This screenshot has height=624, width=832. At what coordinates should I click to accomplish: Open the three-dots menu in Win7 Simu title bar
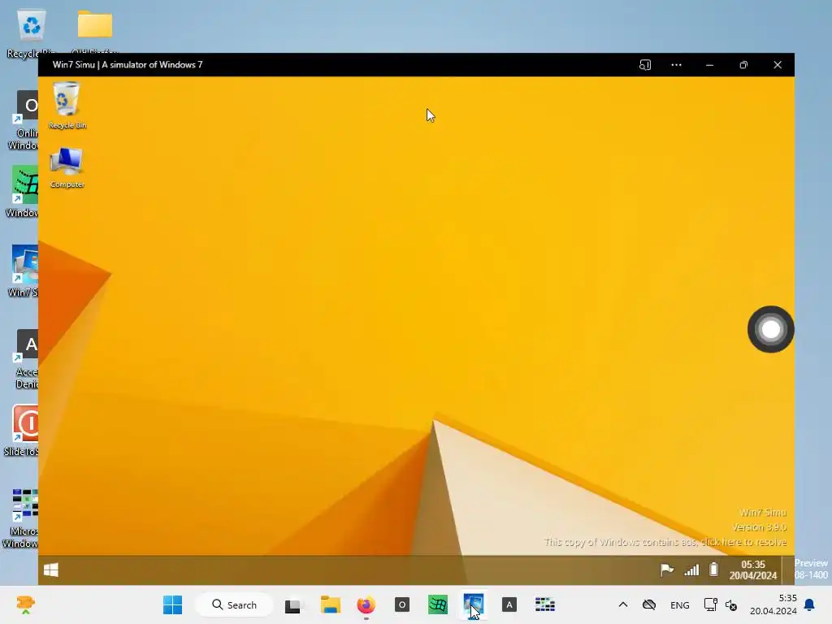(x=676, y=65)
